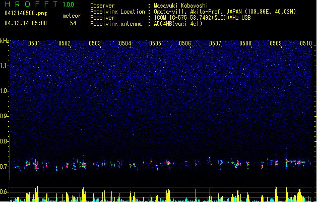Click the HROFFT 1.0.0 title text
This screenshot has height=202, width=317.
pyautogui.click(x=40, y=4)
